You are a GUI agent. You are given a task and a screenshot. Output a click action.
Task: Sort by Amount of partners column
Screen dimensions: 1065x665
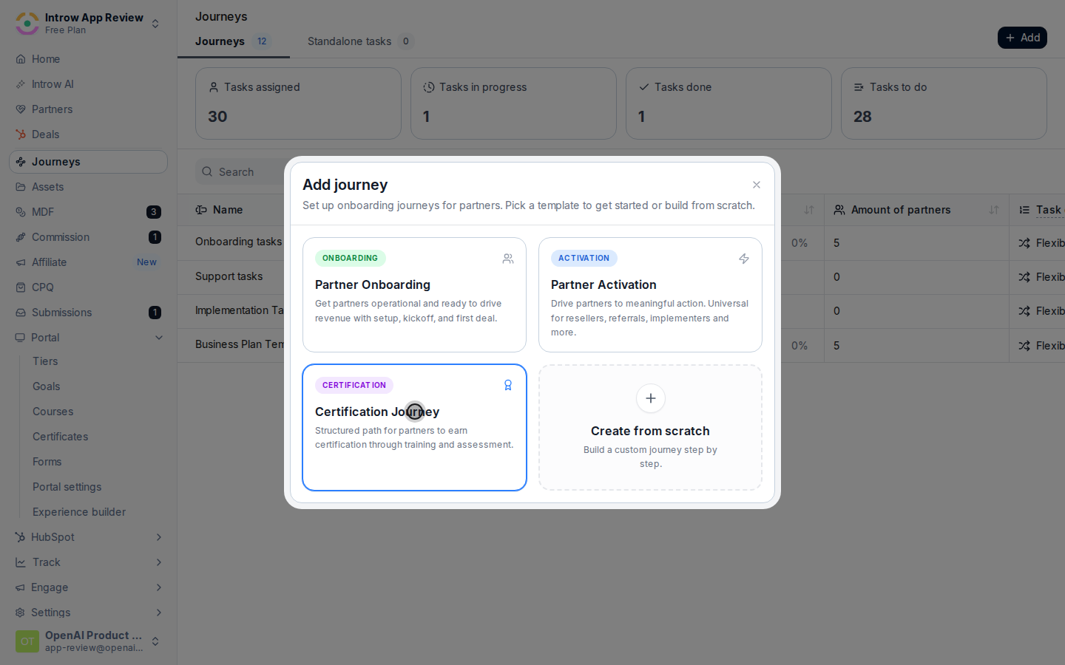(x=994, y=210)
